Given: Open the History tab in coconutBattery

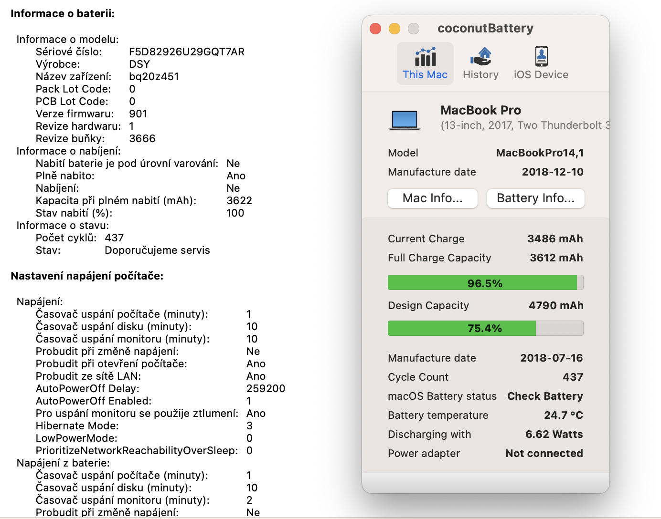Looking at the screenshot, I should coord(480,63).
